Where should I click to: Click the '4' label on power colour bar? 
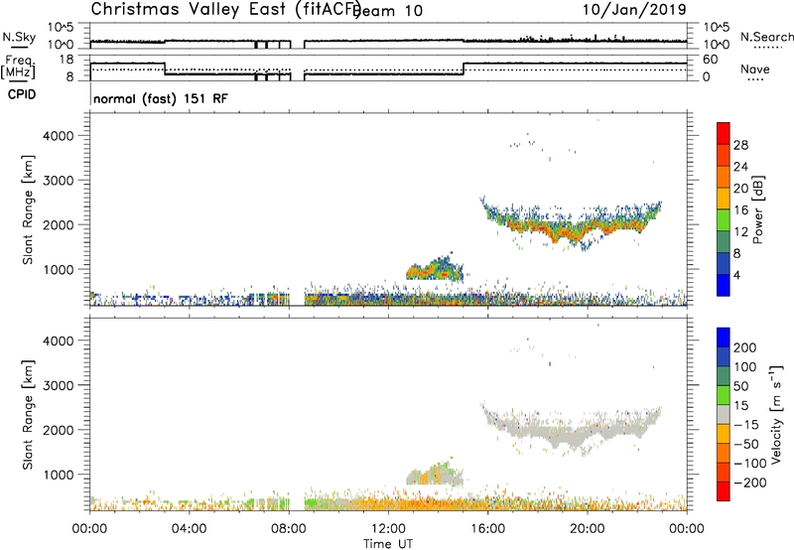737,275
